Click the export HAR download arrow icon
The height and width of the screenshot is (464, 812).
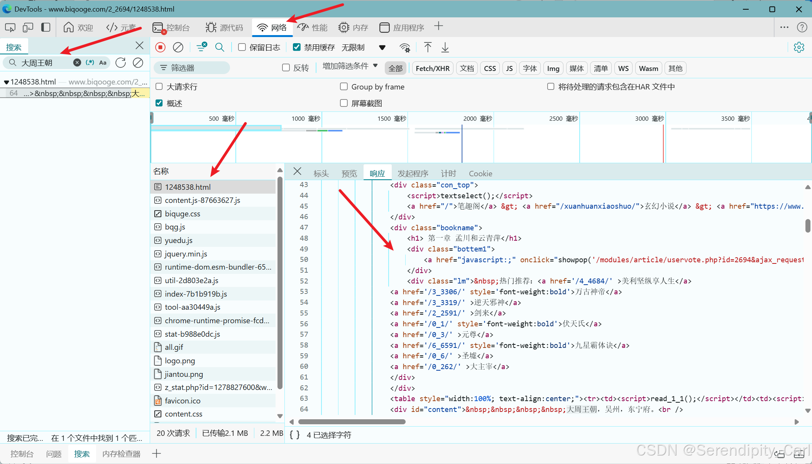[445, 47]
